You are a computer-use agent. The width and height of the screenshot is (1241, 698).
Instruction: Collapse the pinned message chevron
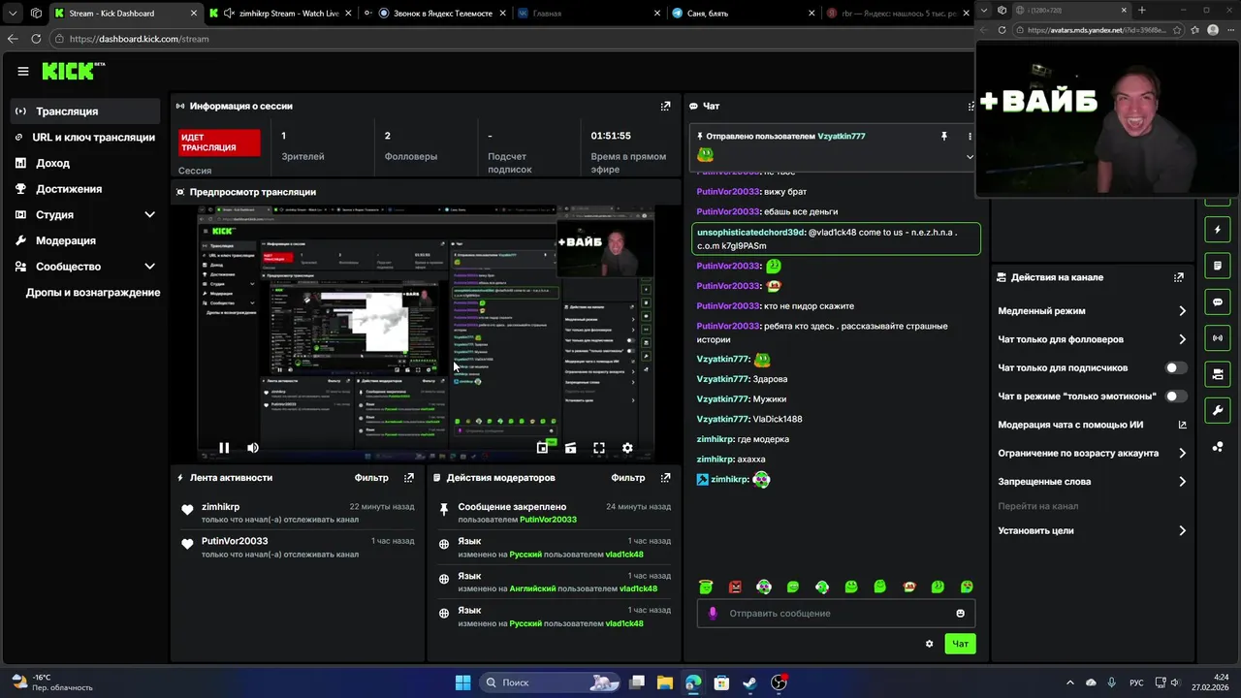(970, 156)
